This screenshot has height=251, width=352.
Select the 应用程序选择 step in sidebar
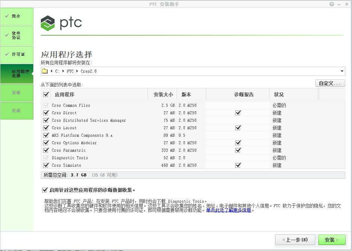(17, 74)
